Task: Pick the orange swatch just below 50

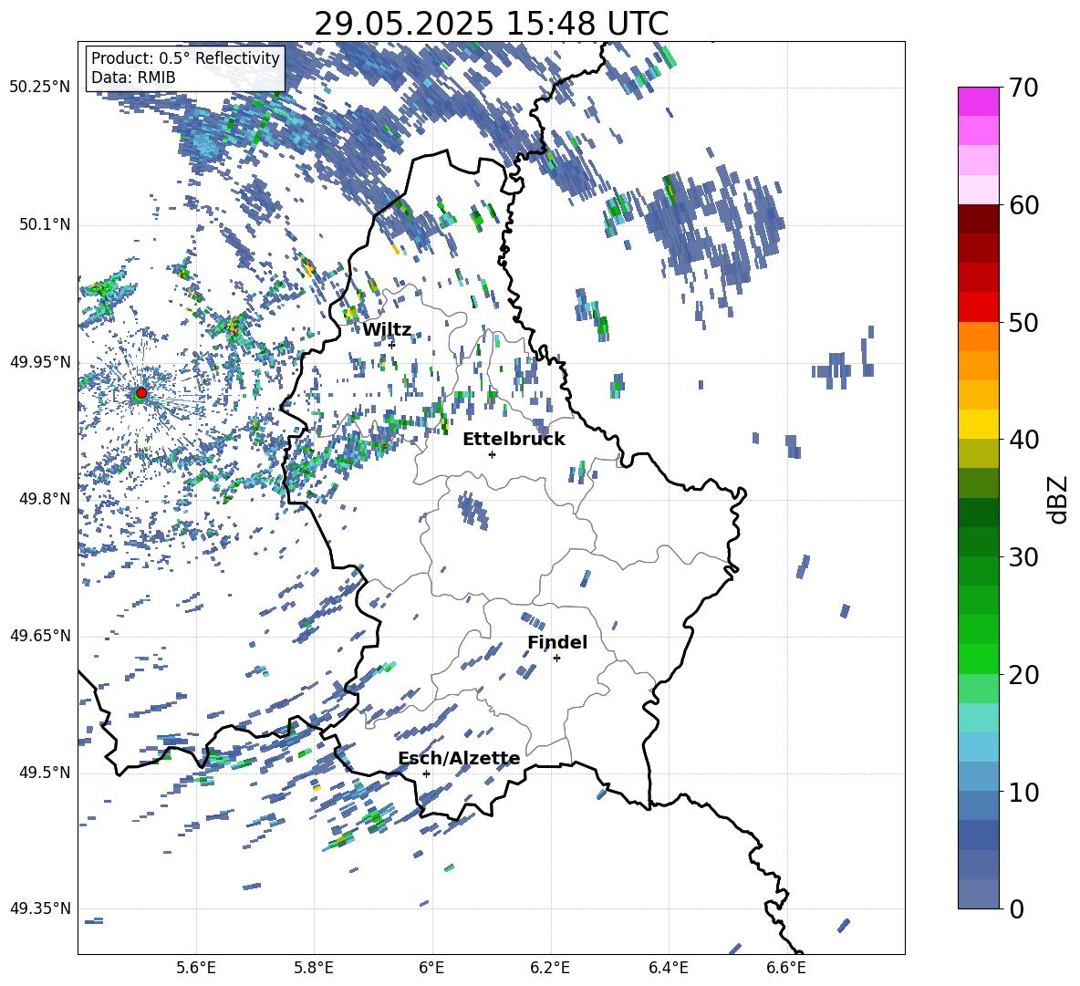Action: pos(979,337)
